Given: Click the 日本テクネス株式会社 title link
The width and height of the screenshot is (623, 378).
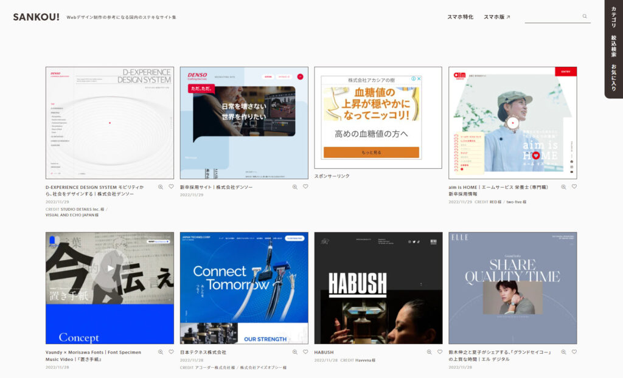Looking at the screenshot, I should [x=203, y=352].
